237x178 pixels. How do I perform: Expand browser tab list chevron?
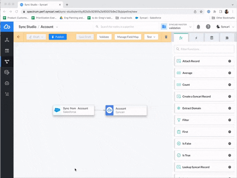click(x=233, y=5)
